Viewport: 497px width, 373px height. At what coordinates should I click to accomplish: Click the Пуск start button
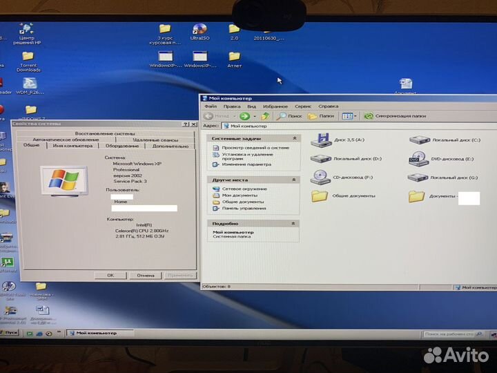point(9,333)
